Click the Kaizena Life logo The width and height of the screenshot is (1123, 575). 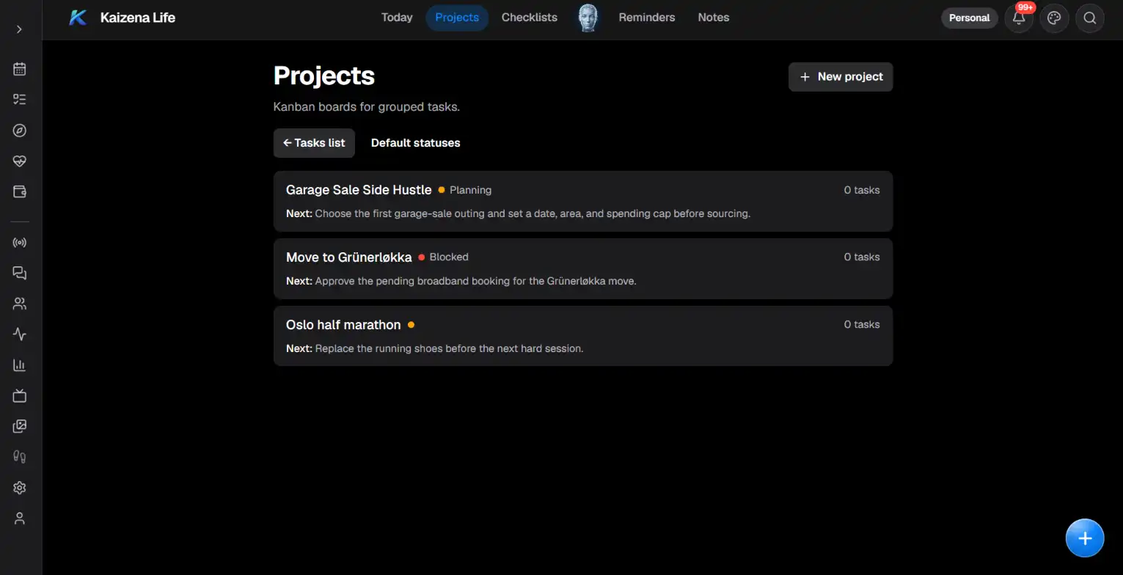coord(78,18)
